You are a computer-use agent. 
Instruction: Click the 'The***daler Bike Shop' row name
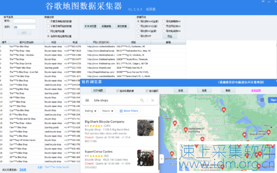(x=20, y=68)
